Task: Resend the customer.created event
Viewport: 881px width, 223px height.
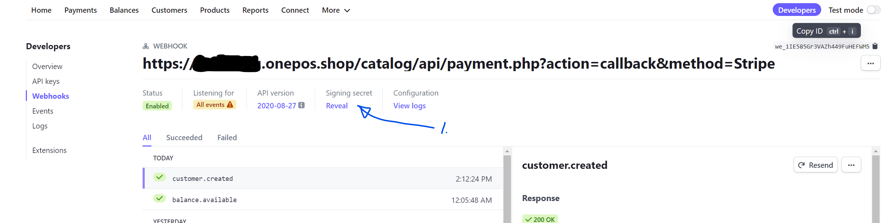Action: click(816, 165)
